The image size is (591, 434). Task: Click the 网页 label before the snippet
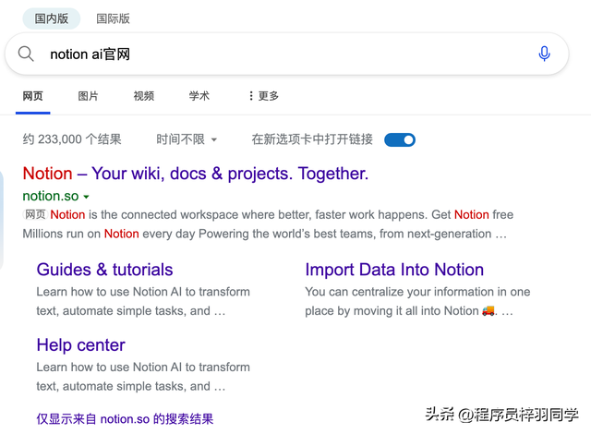point(35,214)
